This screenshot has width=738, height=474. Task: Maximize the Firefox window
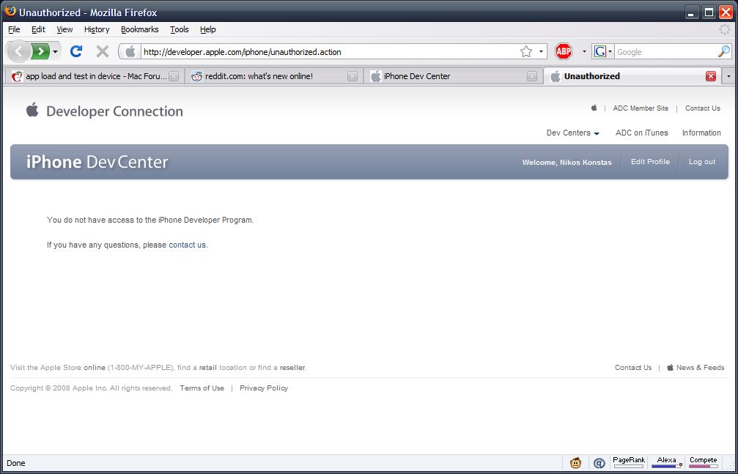coord(709,12)
